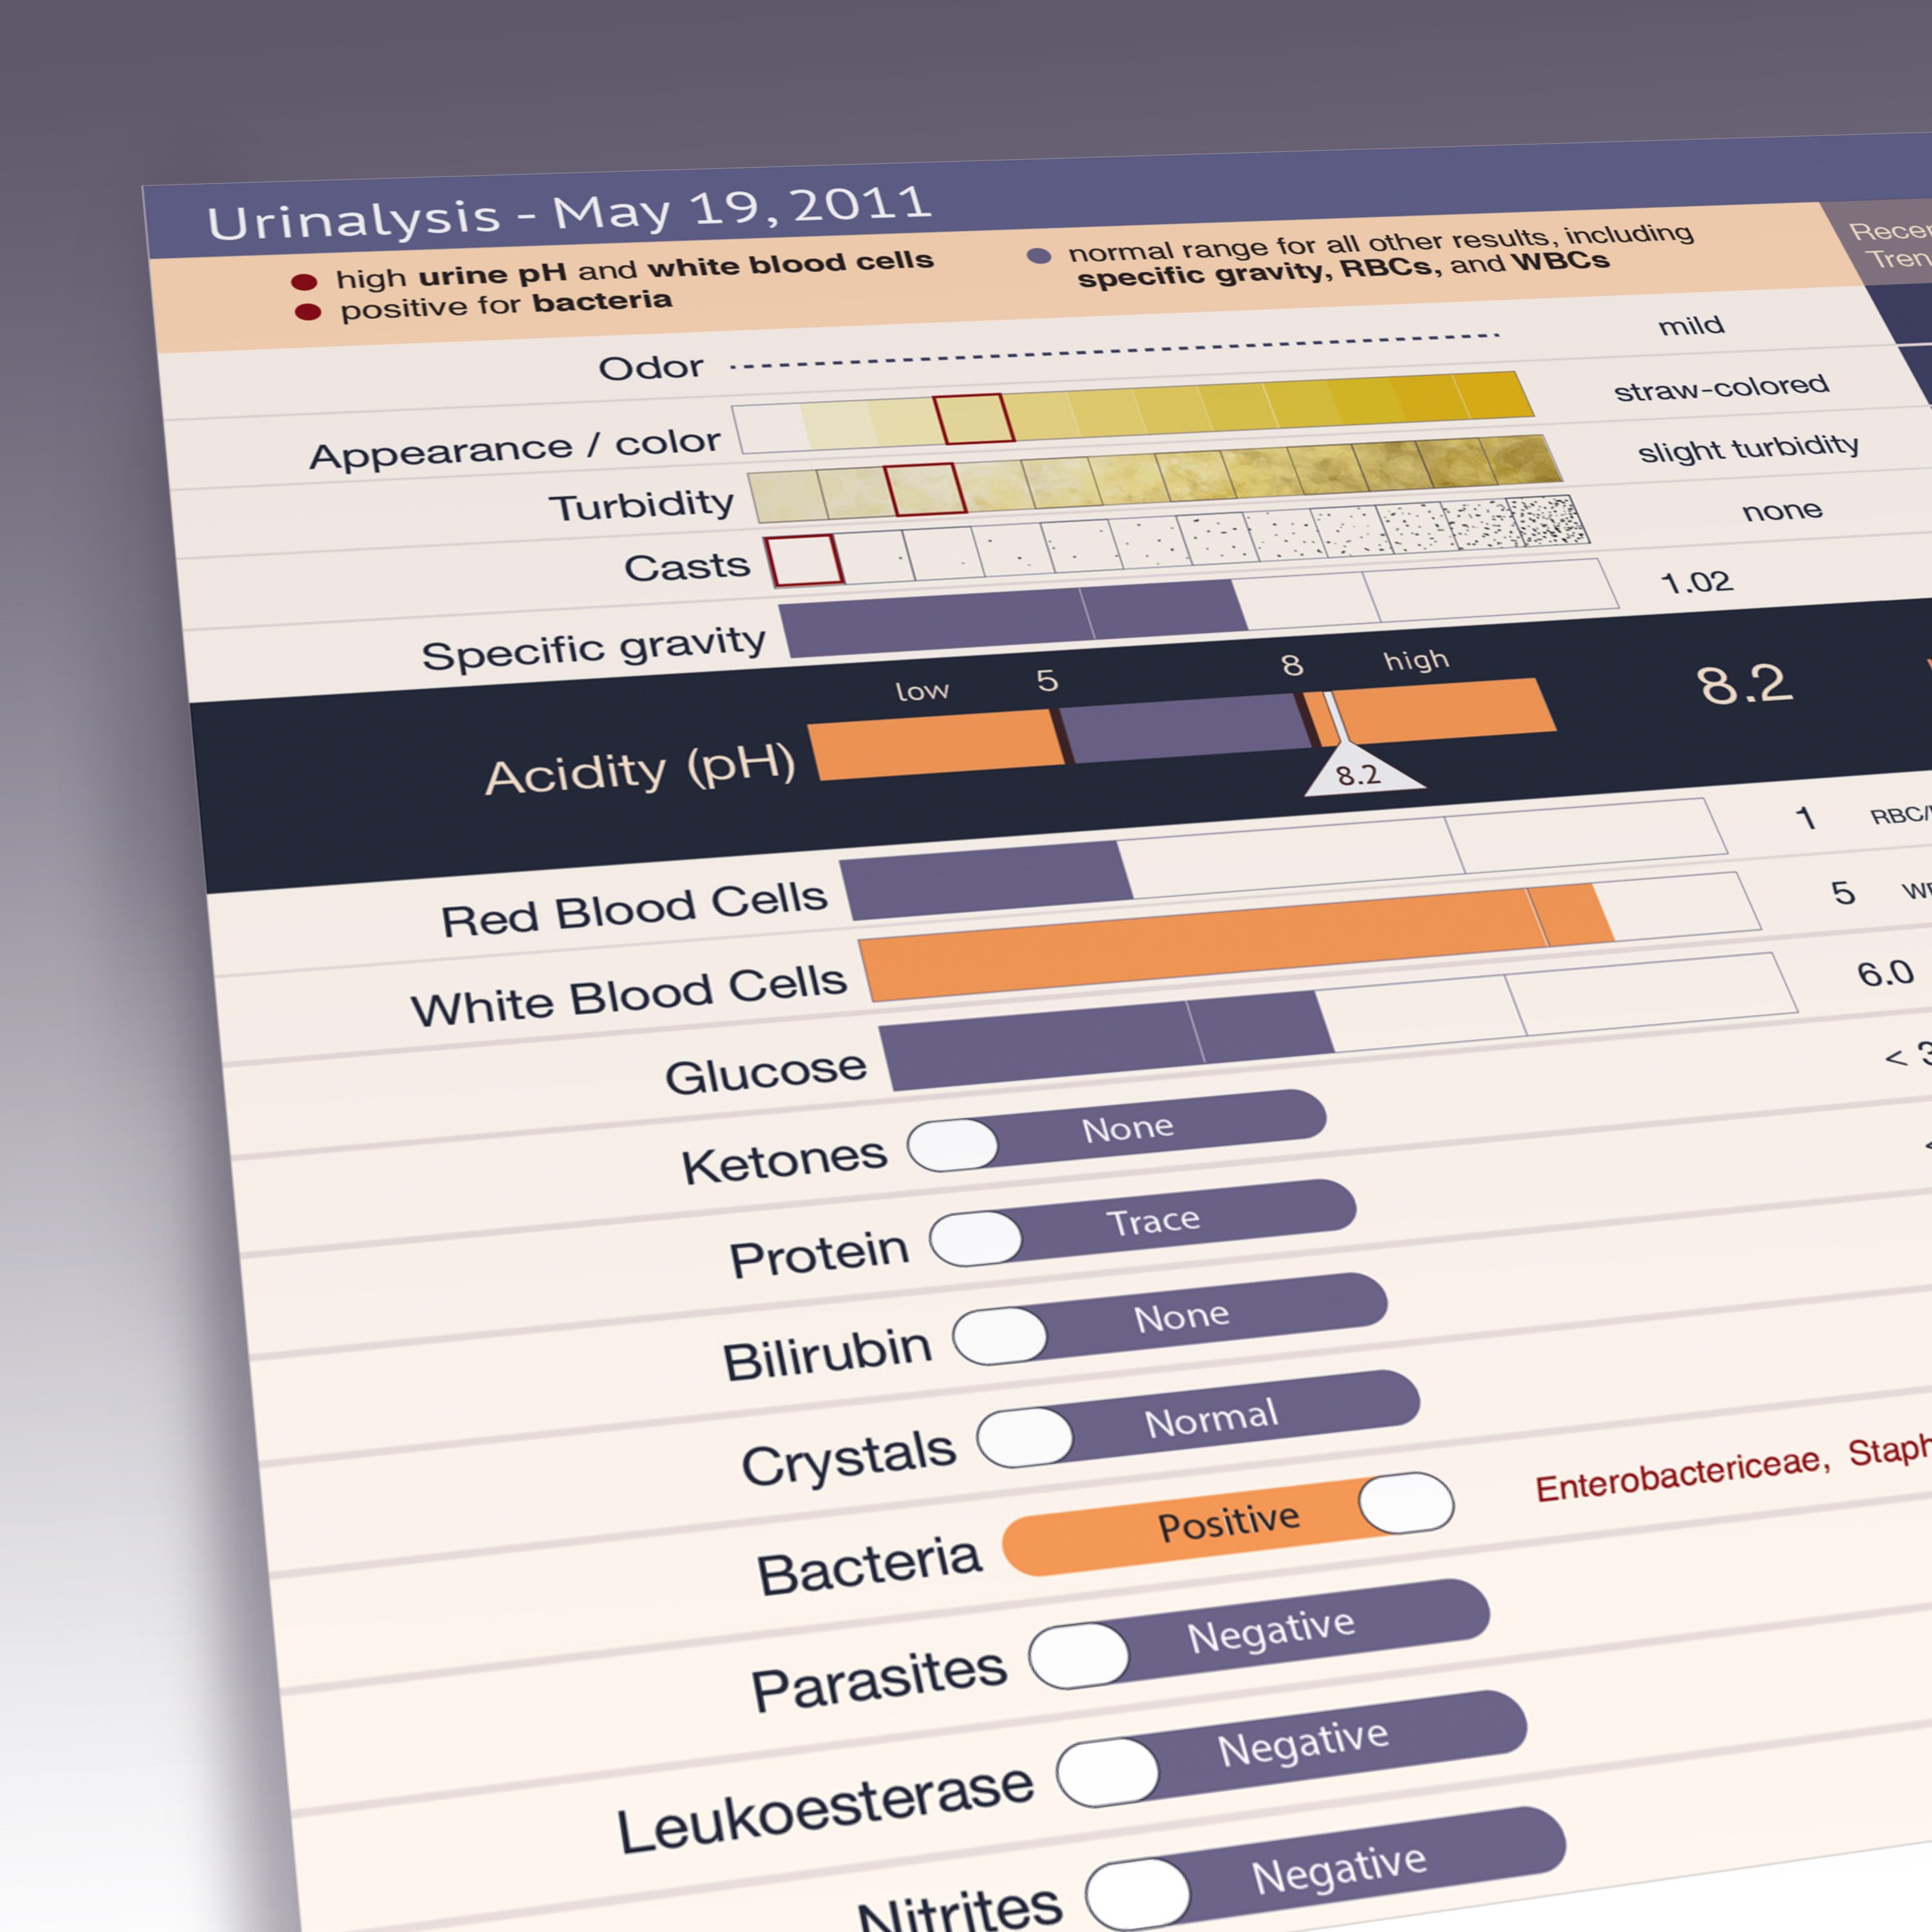Screen dimensions: 1932x1932
Task: Select the first Casts box outlined red
Action: click(x=805, y=560)
